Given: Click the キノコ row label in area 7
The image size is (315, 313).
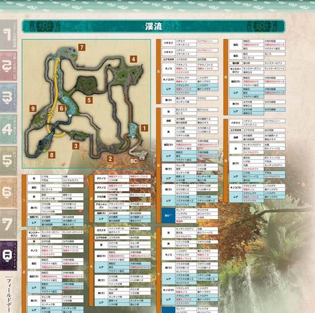Looking at the screenshot, I should click(168, 255).
